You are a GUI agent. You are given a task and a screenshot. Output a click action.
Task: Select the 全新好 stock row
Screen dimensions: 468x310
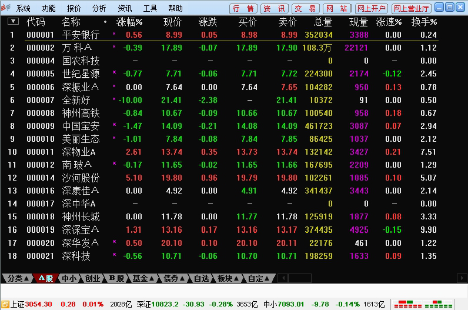[223, 100]
